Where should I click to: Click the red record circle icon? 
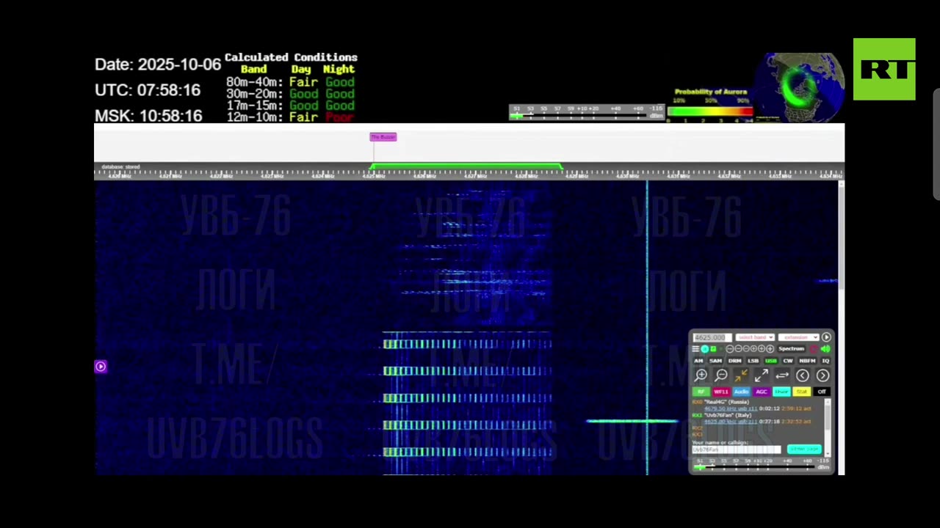tap(814, 349)
